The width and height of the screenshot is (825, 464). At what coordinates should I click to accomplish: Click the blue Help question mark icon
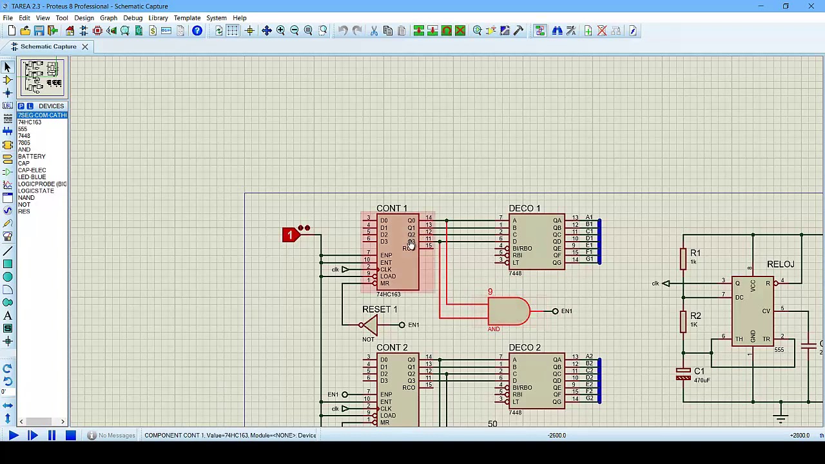[x=197, y=30]
